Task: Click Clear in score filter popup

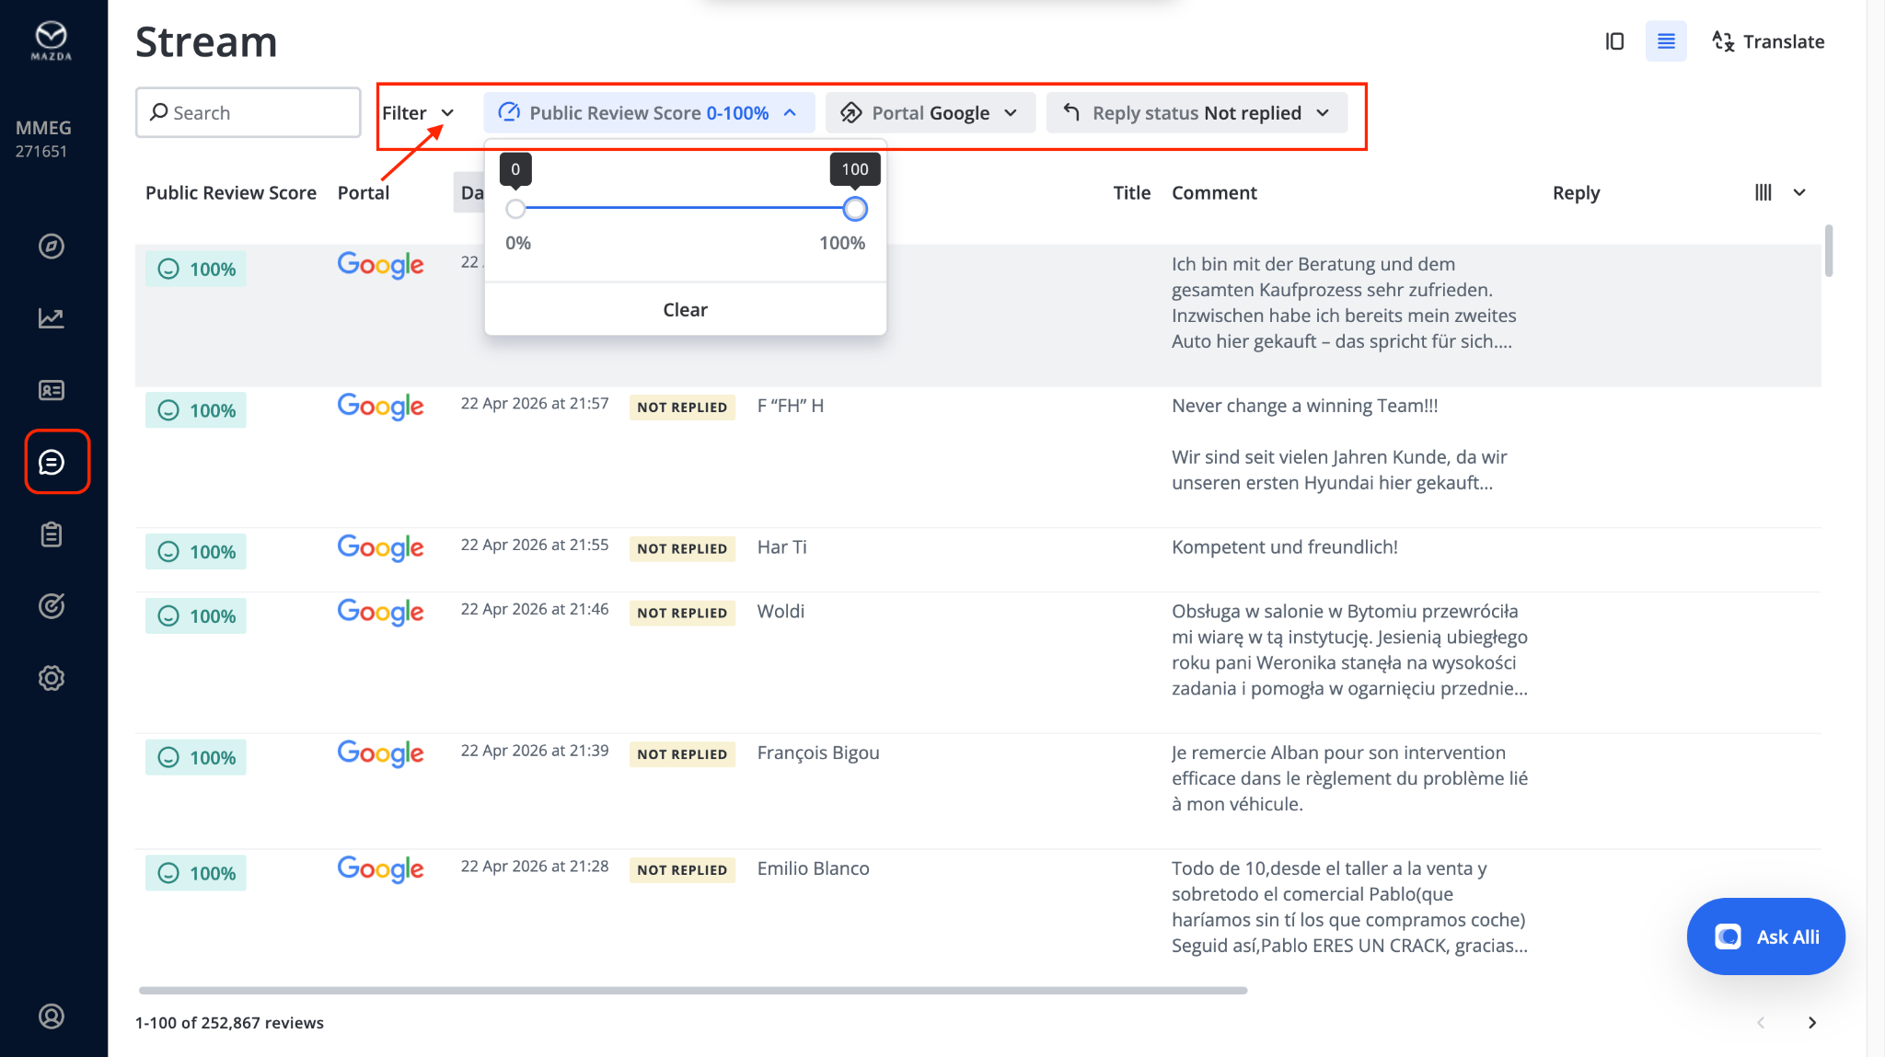Action: (x=685, y=309)
